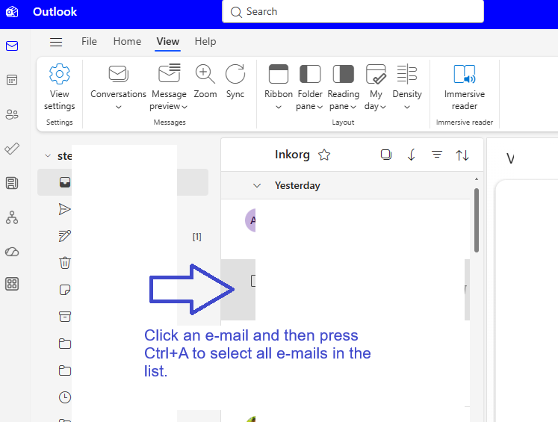Collapse the account folder tree

[x=48, y=156]
